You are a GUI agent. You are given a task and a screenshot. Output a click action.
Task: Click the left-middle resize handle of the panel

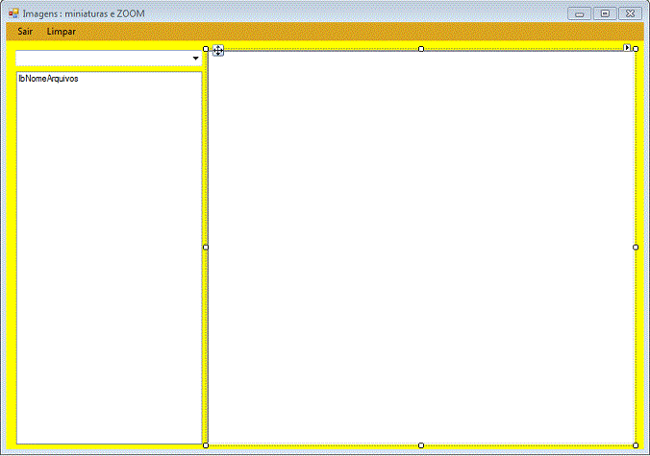pyautogui.click(x=206, y=248)
